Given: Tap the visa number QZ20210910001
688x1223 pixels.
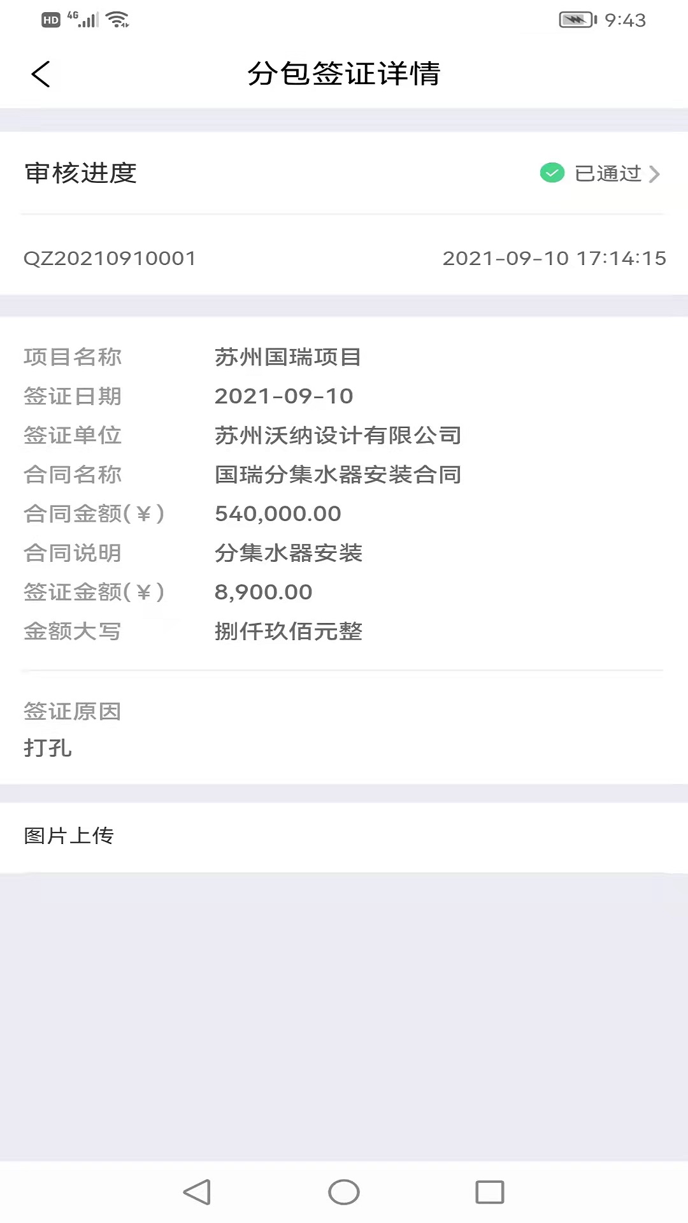Looking at the screenshot, I should click(x=110, y=259).
